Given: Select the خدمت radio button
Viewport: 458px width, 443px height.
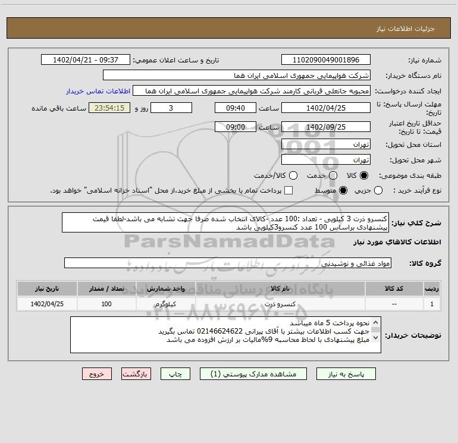Looking at the screenshot, I should tap(333, 175).
